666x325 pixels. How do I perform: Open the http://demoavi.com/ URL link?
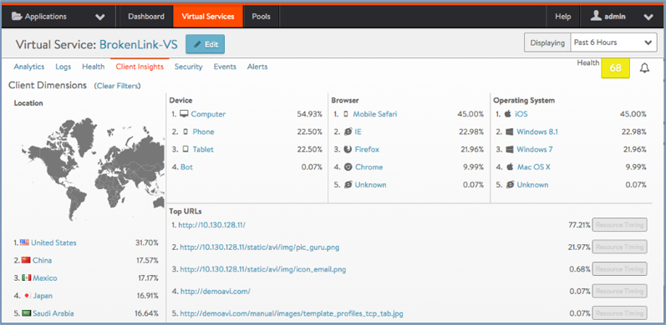click(216, 291)
